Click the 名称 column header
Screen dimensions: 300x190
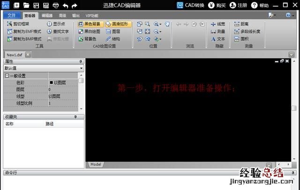(x=9, y=124)
